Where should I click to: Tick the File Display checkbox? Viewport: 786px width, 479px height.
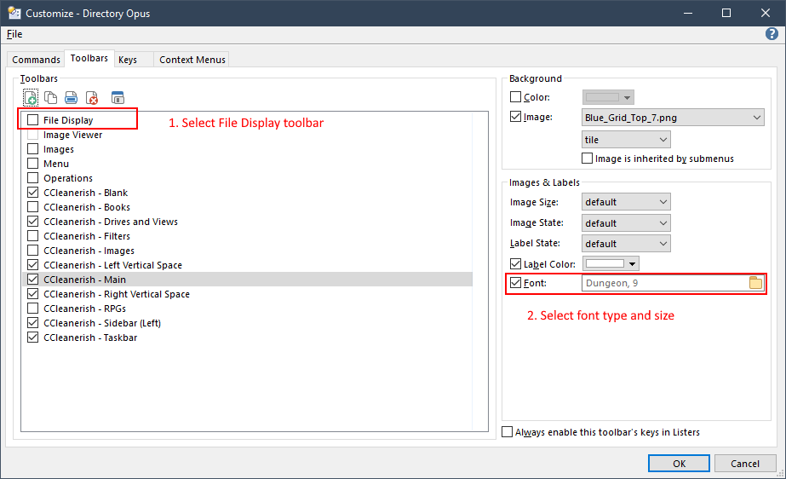click(32, 120)
